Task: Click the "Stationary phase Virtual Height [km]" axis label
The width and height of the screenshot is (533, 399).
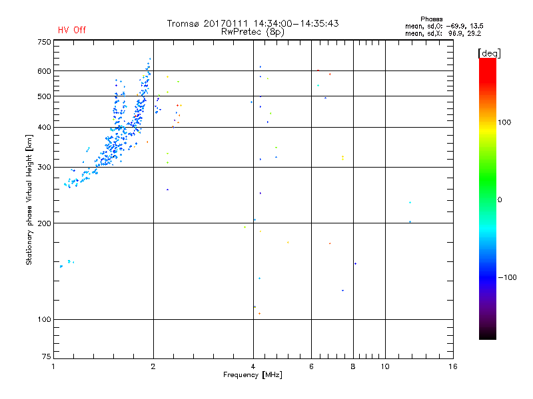Action: pyautogui.click(x=29, y=199)
